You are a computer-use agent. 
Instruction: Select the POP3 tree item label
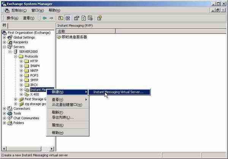[34, 76]
